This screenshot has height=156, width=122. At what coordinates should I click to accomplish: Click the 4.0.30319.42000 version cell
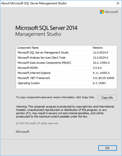pyautogui.click(x=103, y=78)
